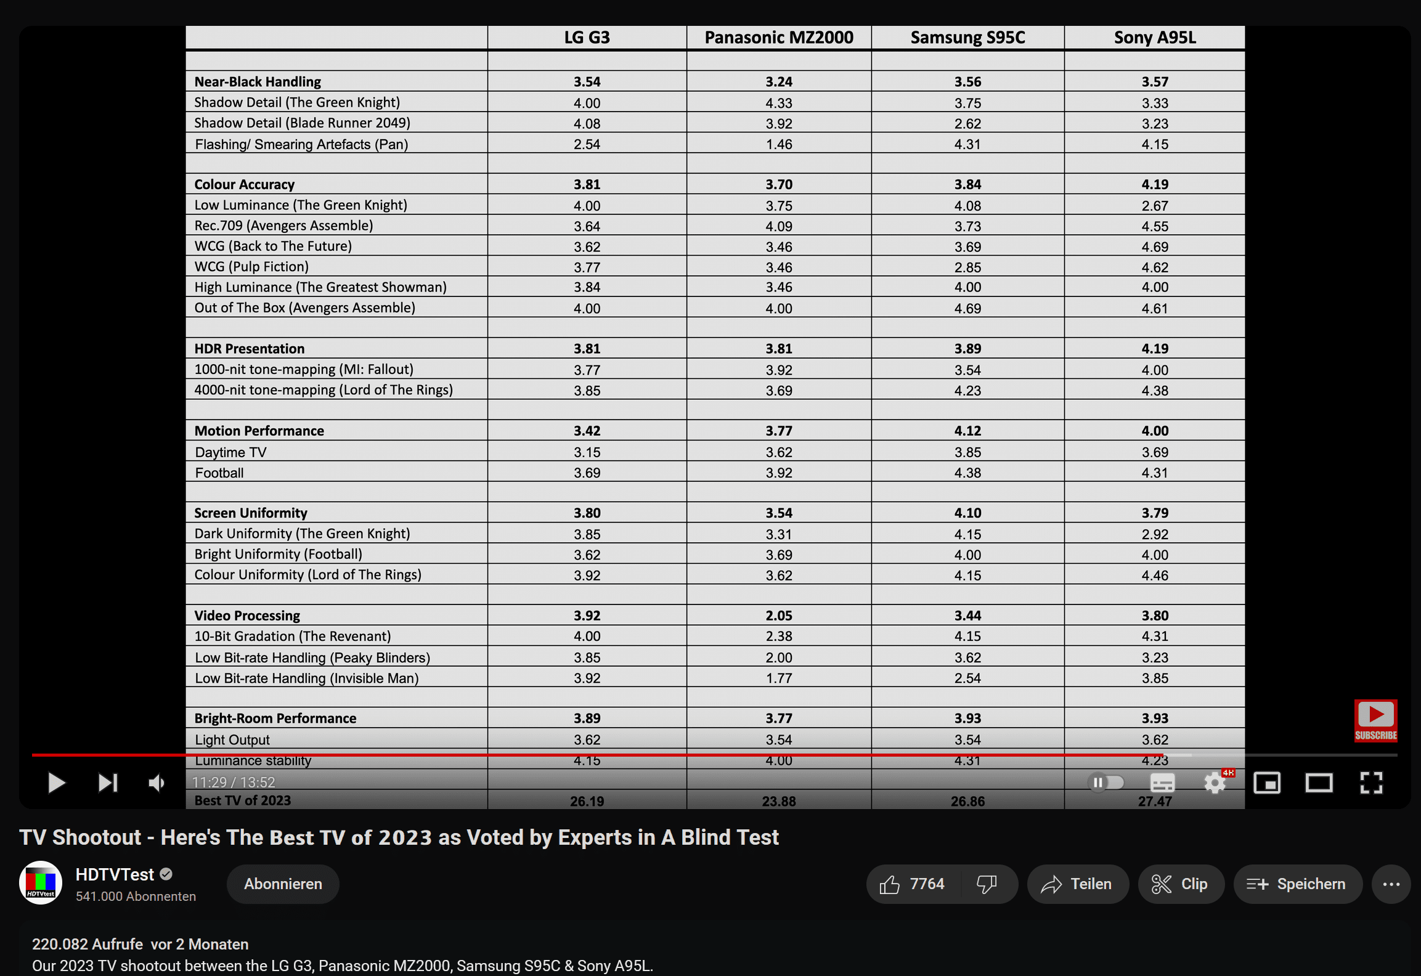Viewport: 1421px width, 976px height.
Task: Click the 10-Bit Gradation (The Revenant) label
Action: pos(293,636)
